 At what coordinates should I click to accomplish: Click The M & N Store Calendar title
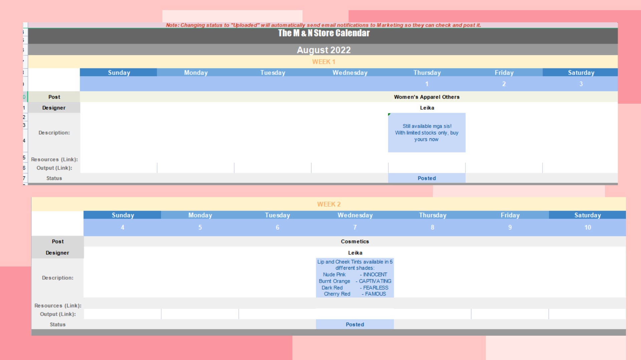(324, 33)
